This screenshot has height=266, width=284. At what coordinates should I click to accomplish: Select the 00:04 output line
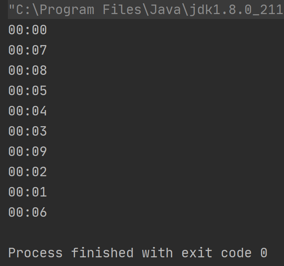[x=27, y=111]
